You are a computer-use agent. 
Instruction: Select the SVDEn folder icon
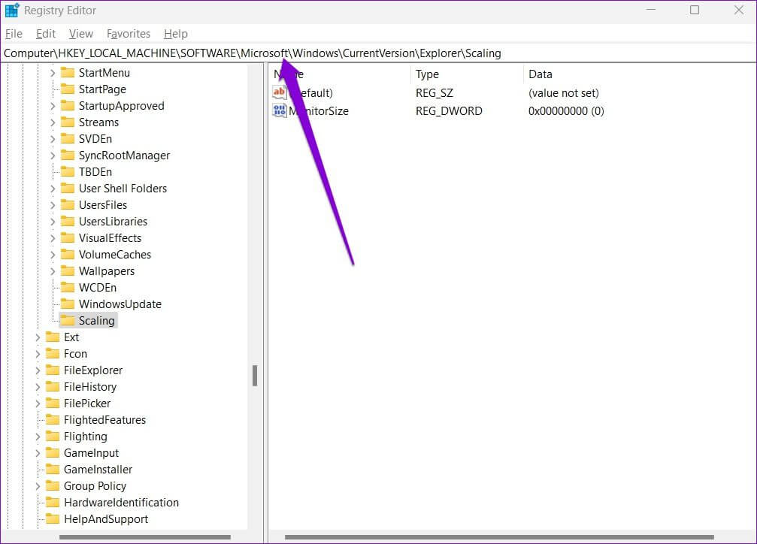coord(68,138)
